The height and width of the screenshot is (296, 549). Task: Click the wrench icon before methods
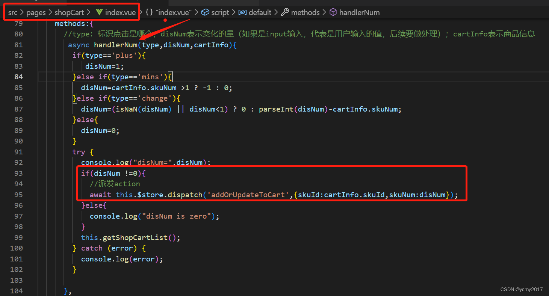285,12
